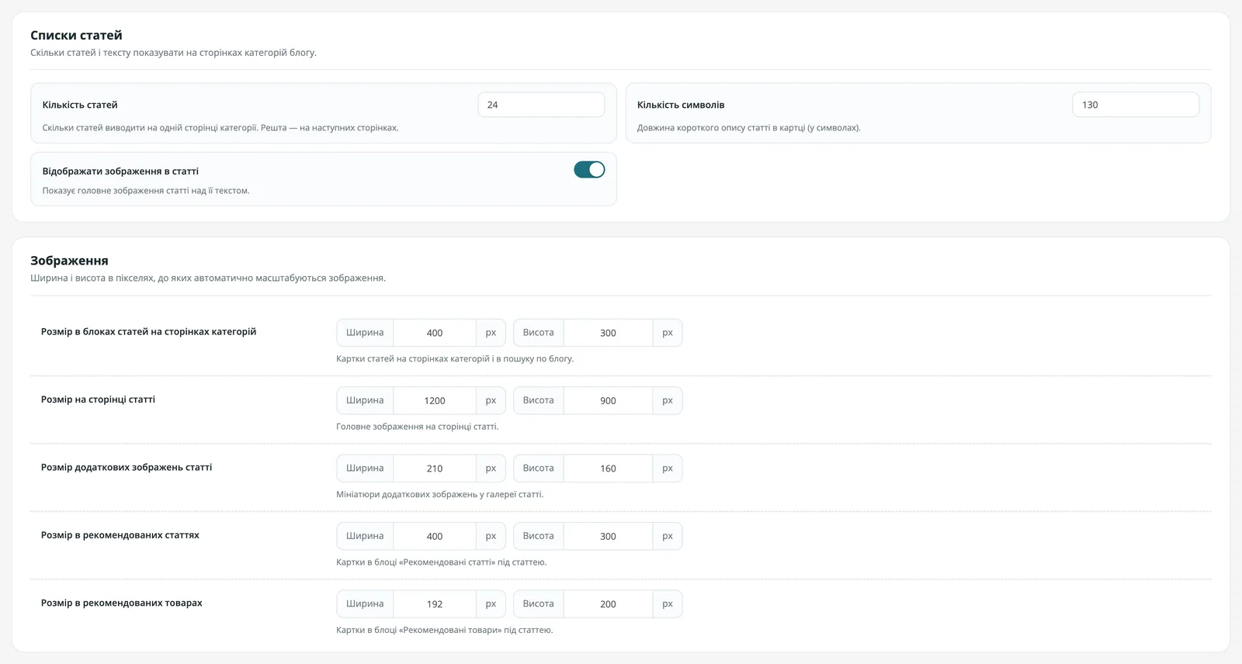Set width for 'Розмір в блоках статей на сторінках категорій'
Image resolution: width=1242 pixels, height=664 pixels.
tap(435, 333)
